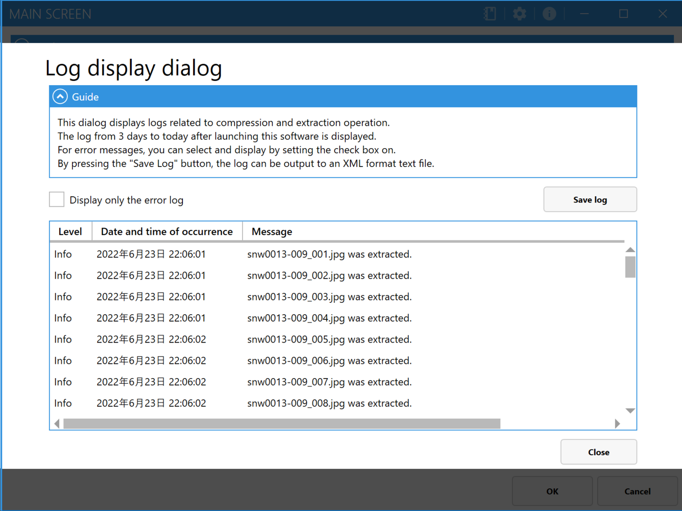This screenshot has width=682, height=511.
Task: Click the Save log button
Action: pos(590,200)
